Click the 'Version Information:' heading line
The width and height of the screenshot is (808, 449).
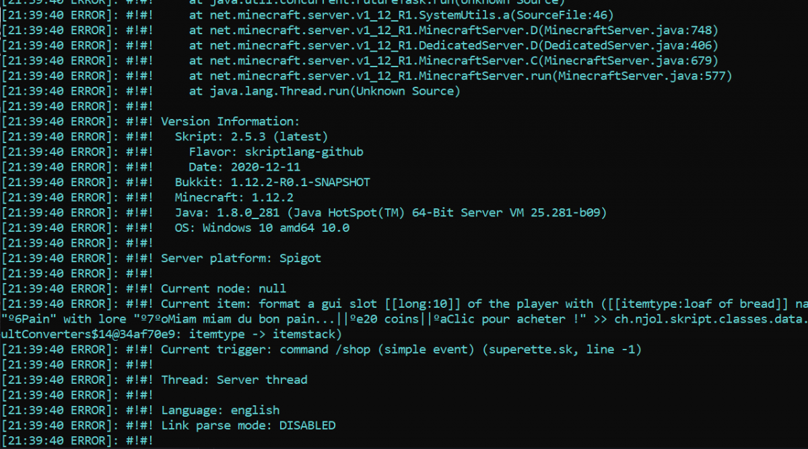coord(230,122)
